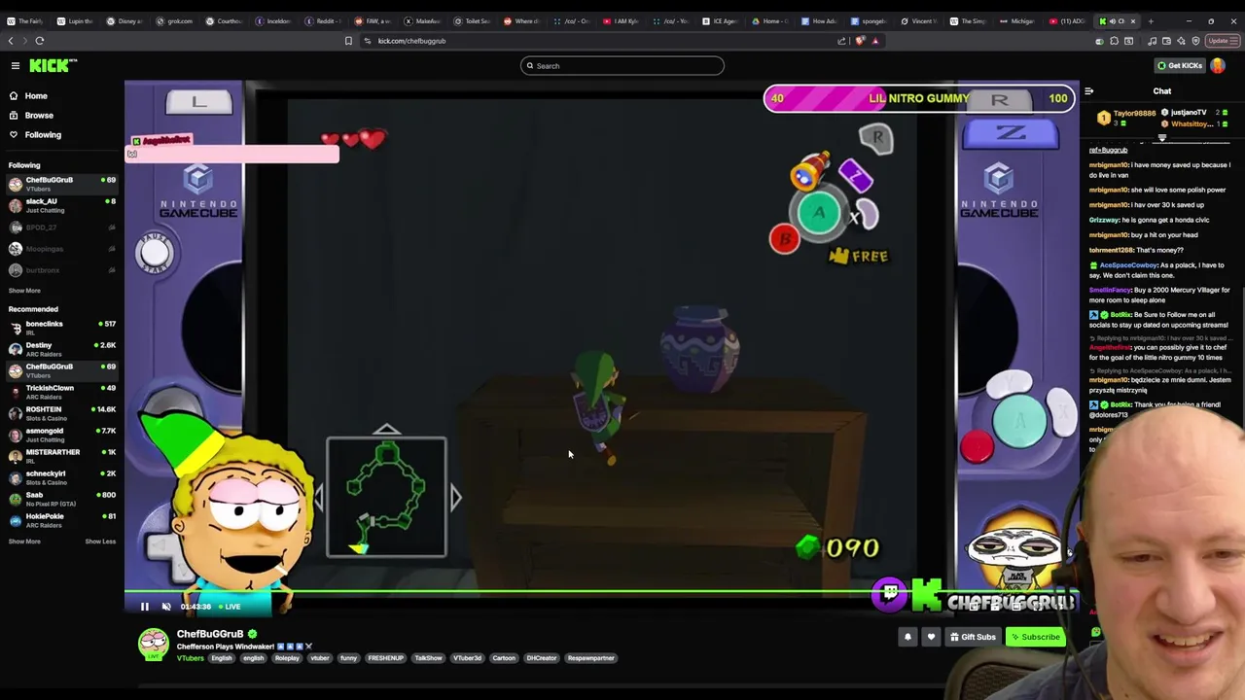Toggle stream notifications bell

click(907, 637)
